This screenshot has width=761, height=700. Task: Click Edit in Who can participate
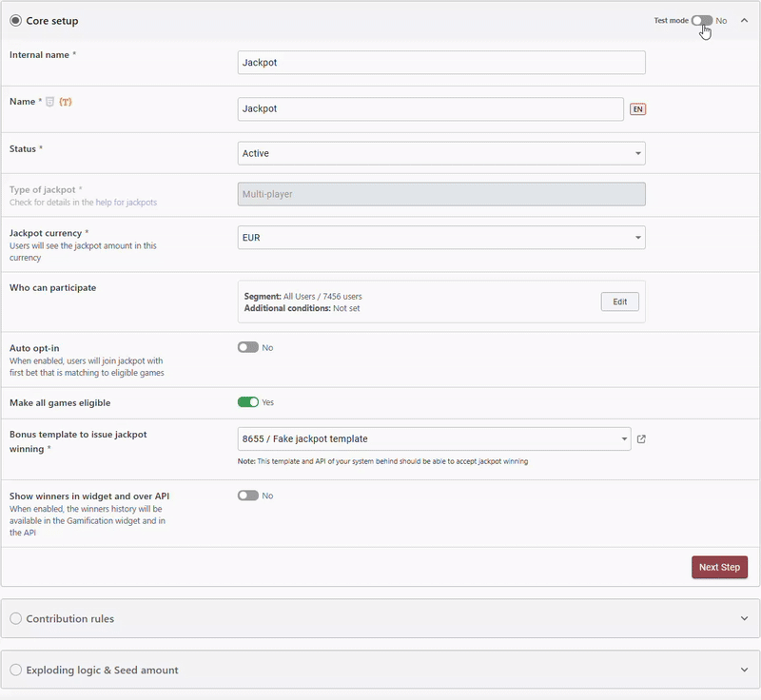619,301
